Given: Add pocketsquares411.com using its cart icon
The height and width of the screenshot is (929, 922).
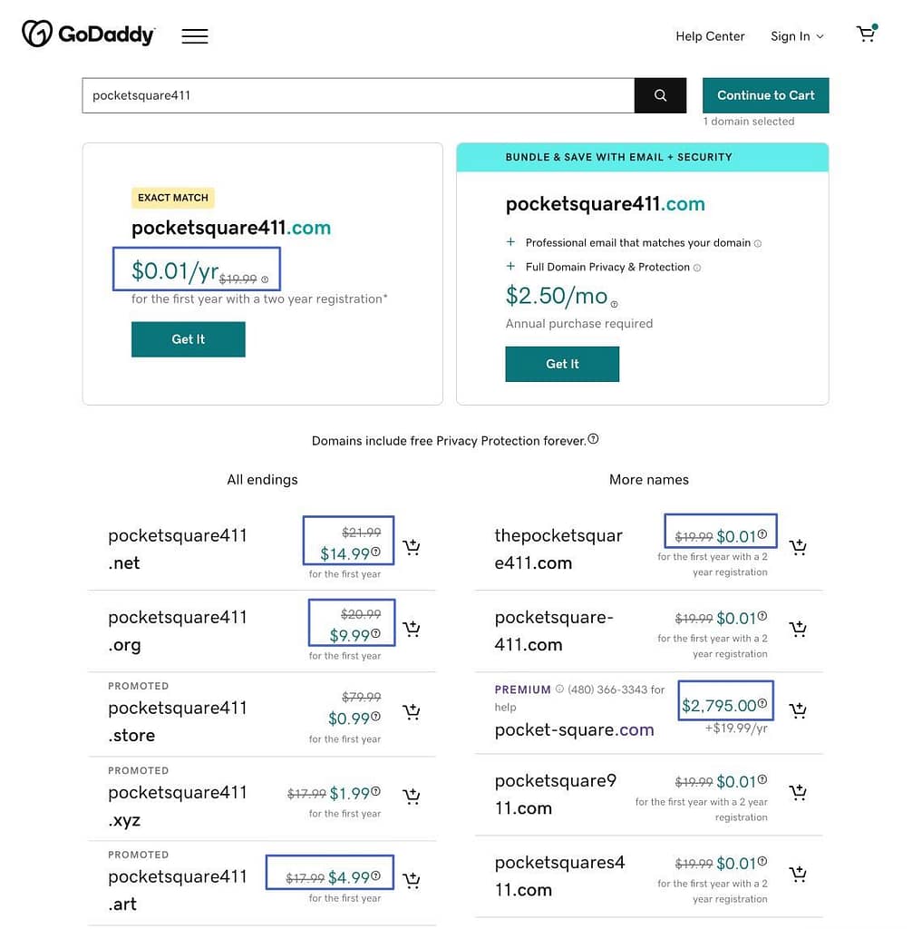Looking at the screenshot, I should (x=798, y=874).
